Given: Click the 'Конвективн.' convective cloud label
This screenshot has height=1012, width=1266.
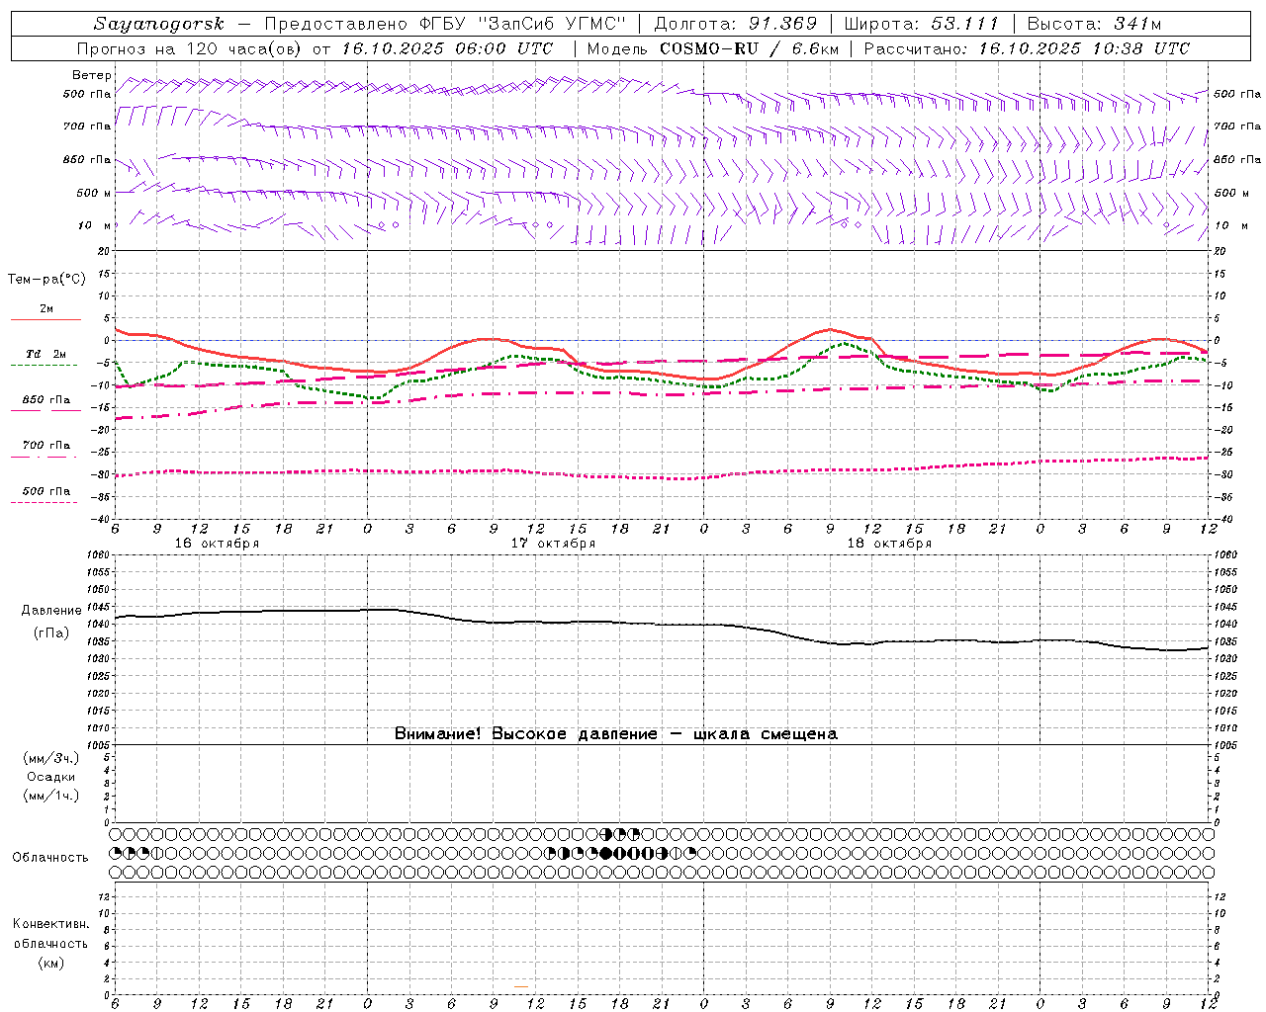Looking at the screenshot, I should point(50,924).
